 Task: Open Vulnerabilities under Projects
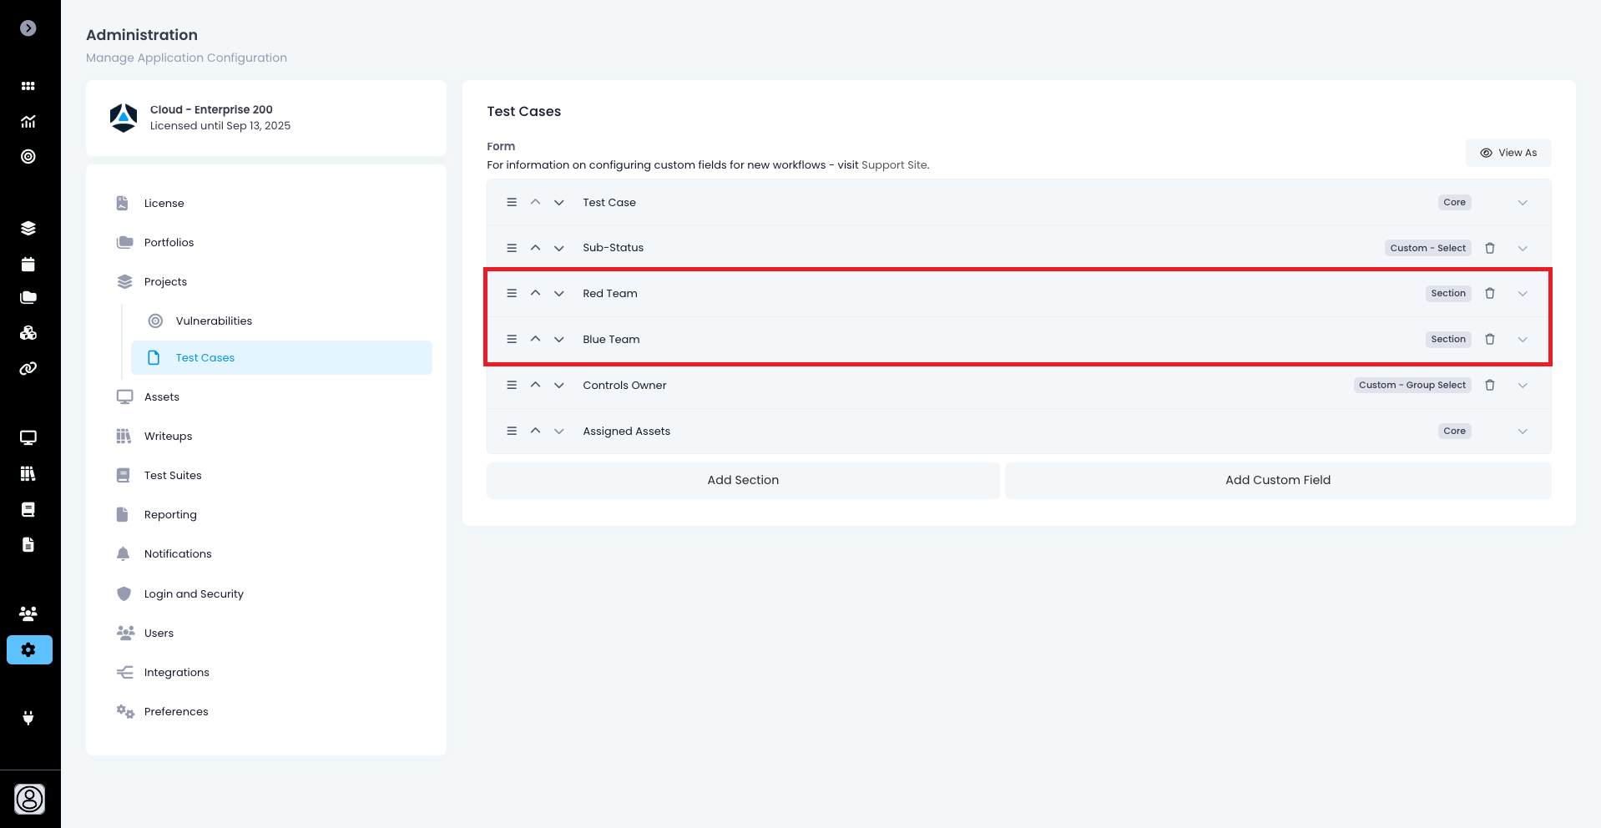click(x=214, y=321)
